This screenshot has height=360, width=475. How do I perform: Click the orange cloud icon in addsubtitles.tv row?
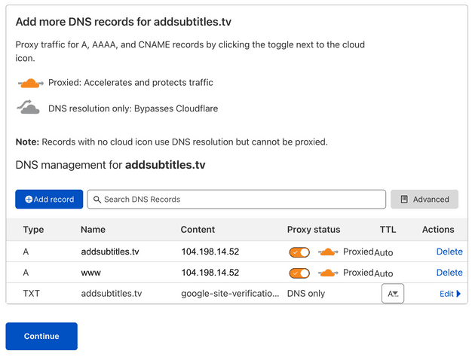click(x=328, y=252)
